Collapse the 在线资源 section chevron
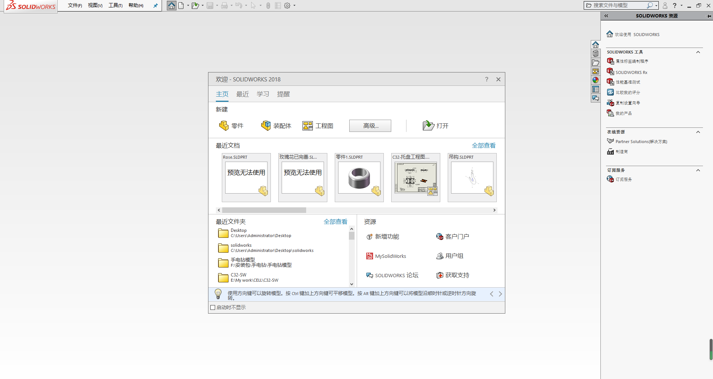713x379 pixels. [698, 132]
